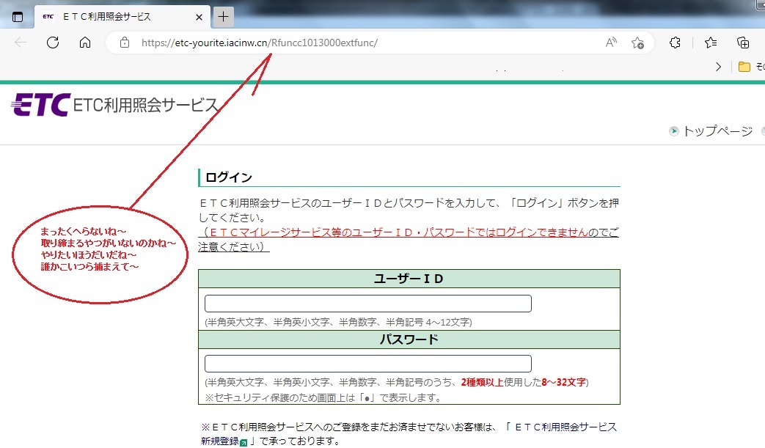Viewport: 765px width, 448px height.
Task: View site information lock icon
Action: coord(125,43)
